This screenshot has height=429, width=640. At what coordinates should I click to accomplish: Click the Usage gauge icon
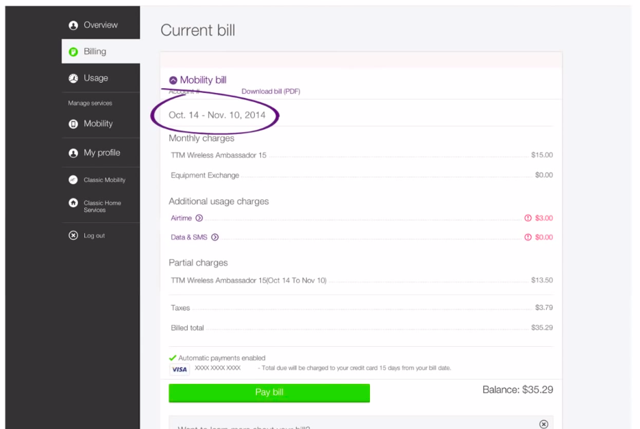pos(73,79)
